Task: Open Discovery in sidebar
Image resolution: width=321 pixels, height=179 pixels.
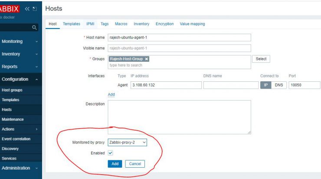Action: [10, 149]
